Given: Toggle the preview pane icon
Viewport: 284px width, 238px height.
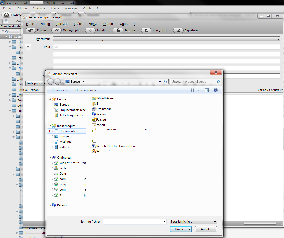Looking at the screenshot, I should 207,90.
